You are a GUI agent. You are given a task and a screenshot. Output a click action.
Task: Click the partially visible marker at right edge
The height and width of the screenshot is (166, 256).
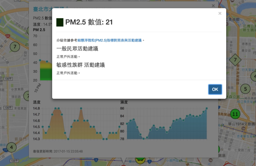pos(253,76)
